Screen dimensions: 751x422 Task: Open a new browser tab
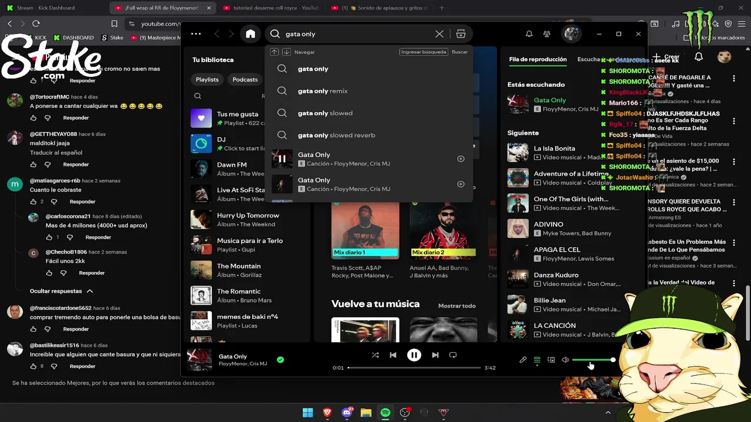pyautogui.click(x=442, y=8)
